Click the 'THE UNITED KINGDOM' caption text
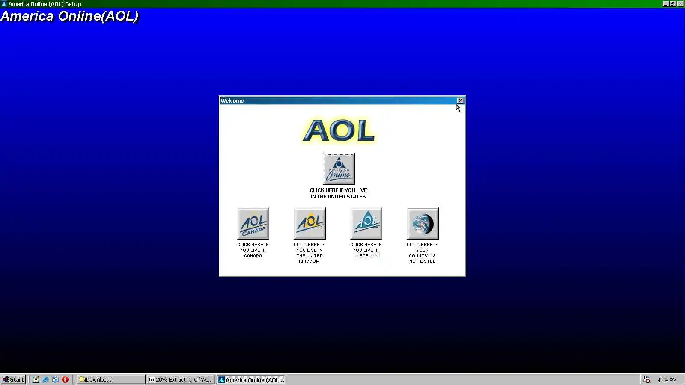Image resolution: width=685 pixels, height=385 pixels. click(x=310, y=258)
